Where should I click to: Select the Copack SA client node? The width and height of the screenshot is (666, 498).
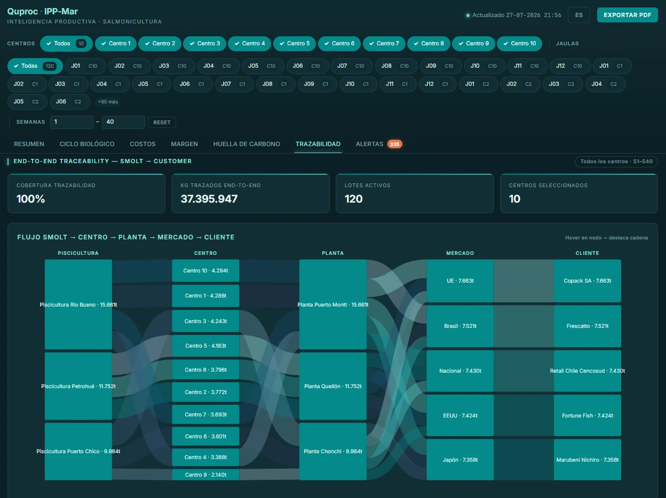click(x=588, y=281)
